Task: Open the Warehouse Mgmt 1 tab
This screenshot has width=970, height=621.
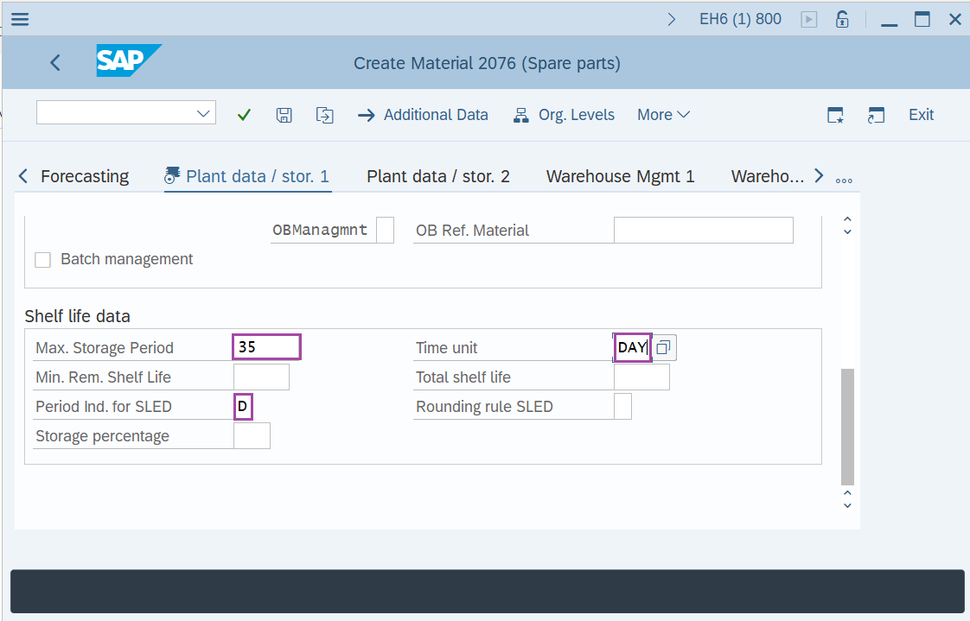Action: [620, 176]
